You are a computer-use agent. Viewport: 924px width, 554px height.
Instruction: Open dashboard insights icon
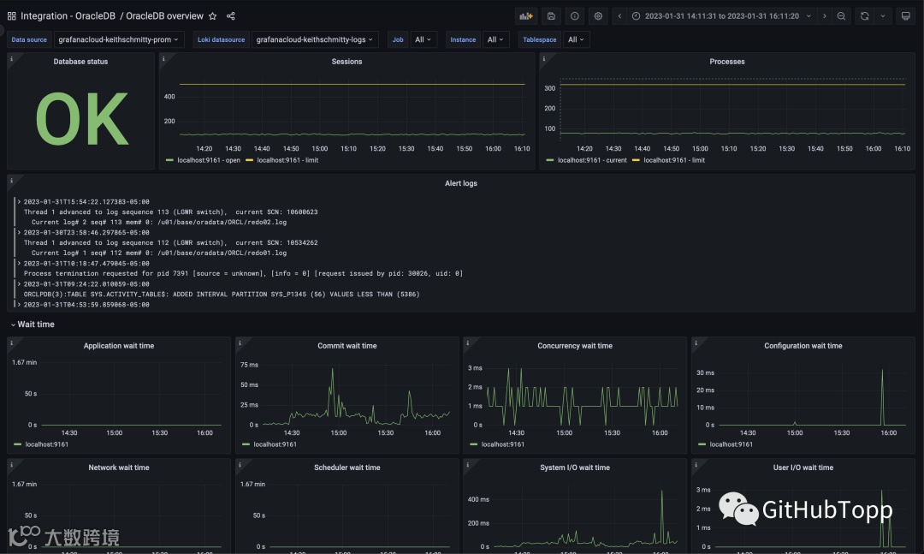(575, 16)
